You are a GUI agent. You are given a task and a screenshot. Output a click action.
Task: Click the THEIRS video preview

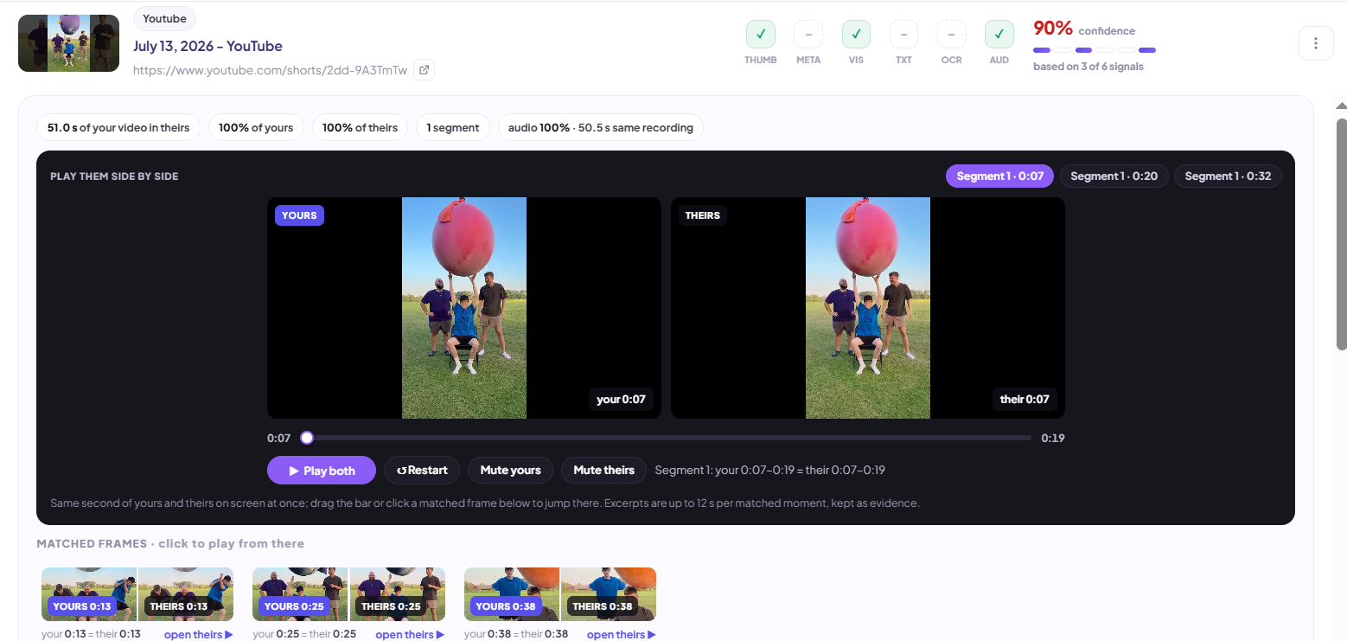tap(868, 308)
